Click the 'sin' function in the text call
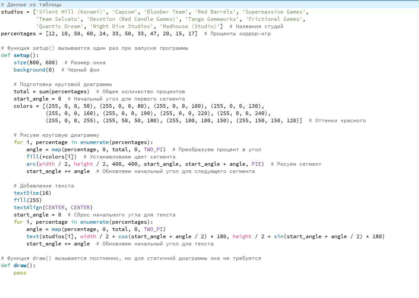This screenshot has width=419, height=298. point(278,236)
